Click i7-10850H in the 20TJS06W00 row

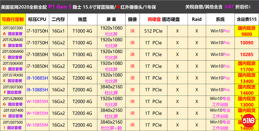(37, 54)
